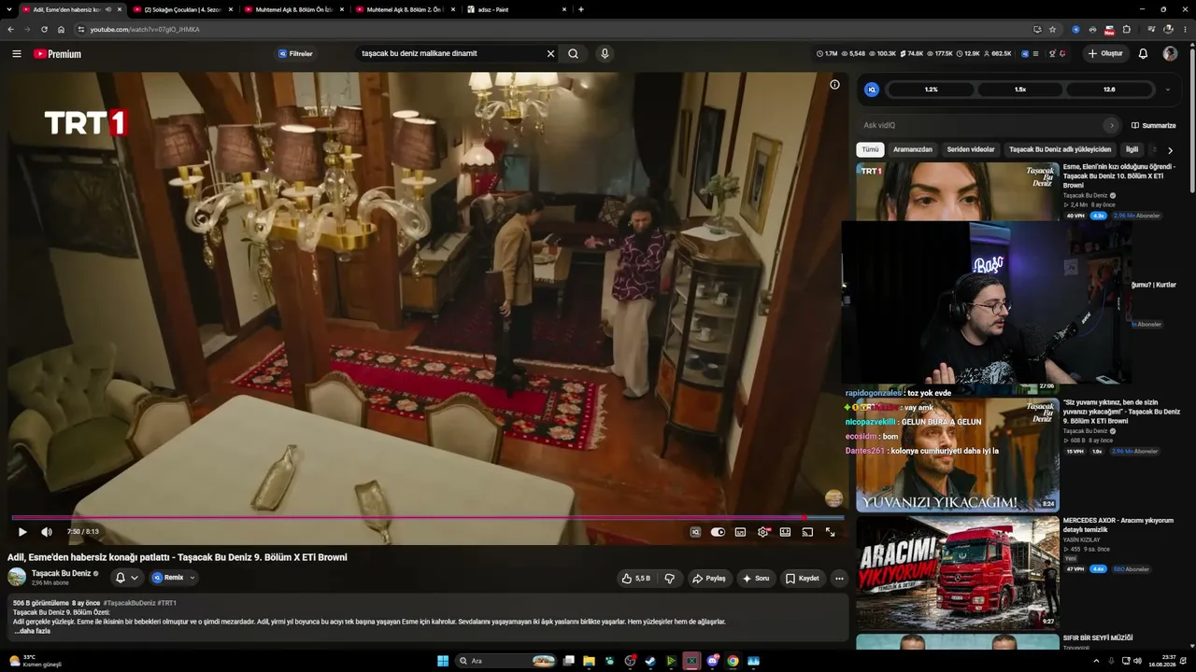
Task: Focus the YouTube search field
Action: pos(448,54)
